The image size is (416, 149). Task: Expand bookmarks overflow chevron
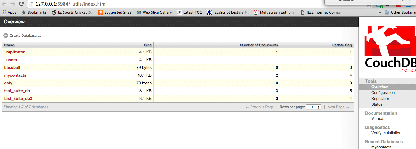(379, 12)
